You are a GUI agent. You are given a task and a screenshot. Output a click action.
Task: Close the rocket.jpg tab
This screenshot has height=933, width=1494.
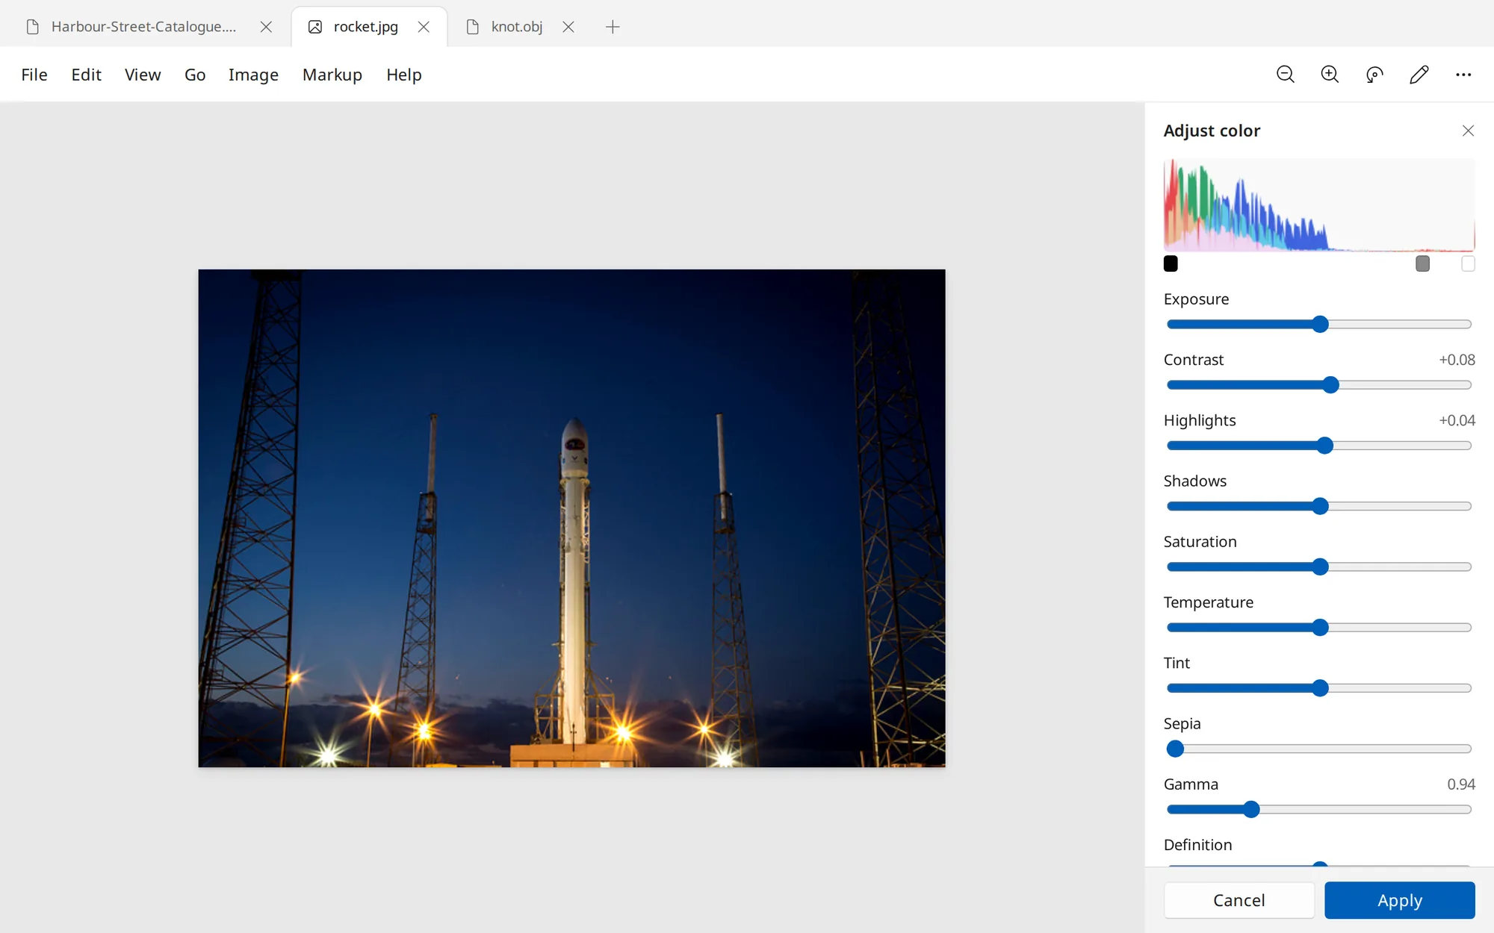(x=424, y=27)
